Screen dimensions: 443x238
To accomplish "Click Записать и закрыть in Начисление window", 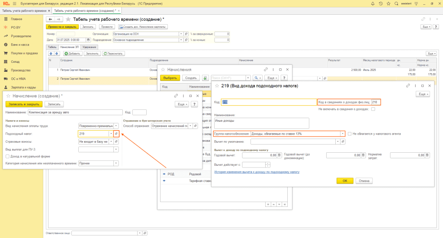I will point(24,104).
